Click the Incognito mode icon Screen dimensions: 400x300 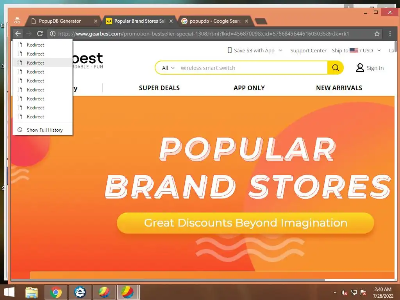coord(17,21)
